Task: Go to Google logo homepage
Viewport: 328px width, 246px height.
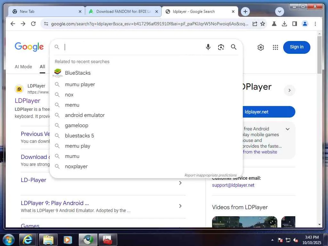Action: pos(29,47)
